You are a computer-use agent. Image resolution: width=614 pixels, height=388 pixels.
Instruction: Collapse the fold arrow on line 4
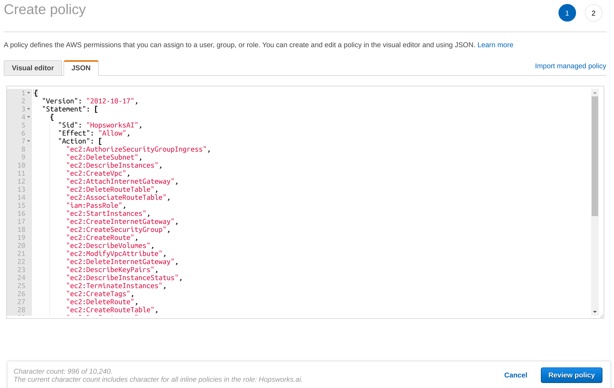[29, 117]
